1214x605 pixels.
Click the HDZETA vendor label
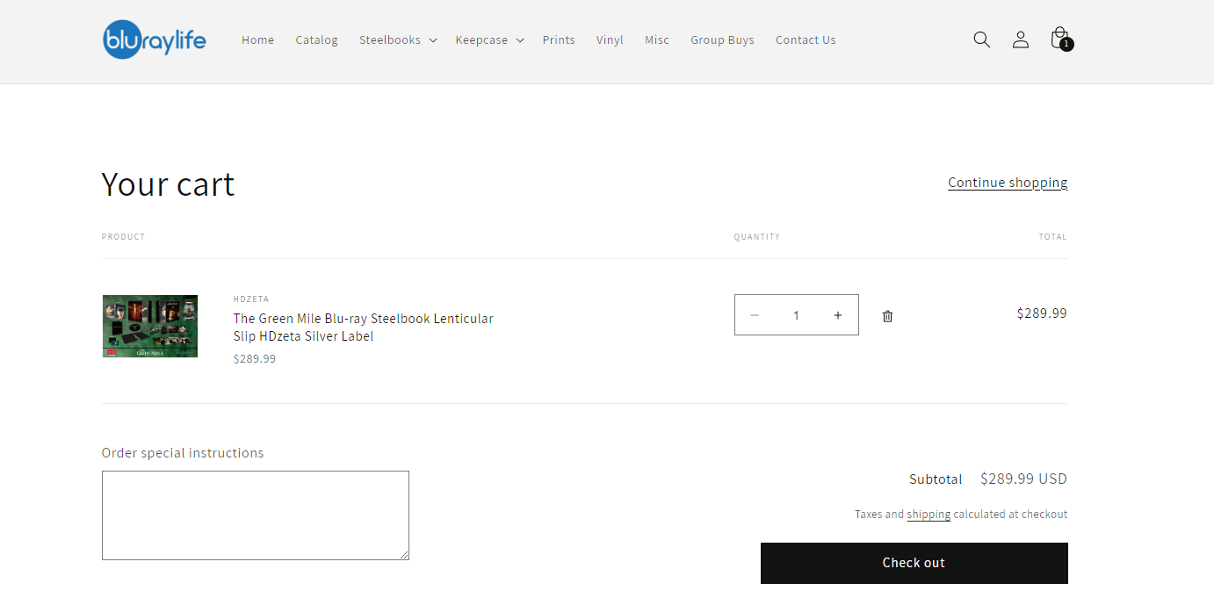(251, 299)
